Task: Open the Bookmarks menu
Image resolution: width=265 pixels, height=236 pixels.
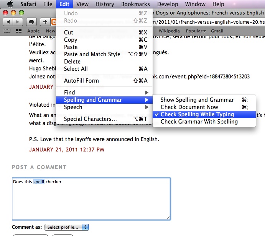Action: [135, 4]
